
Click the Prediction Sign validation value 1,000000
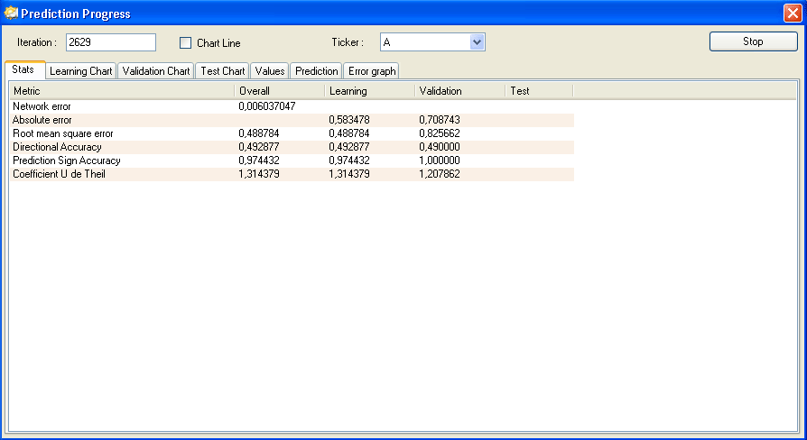click(440, 160)
